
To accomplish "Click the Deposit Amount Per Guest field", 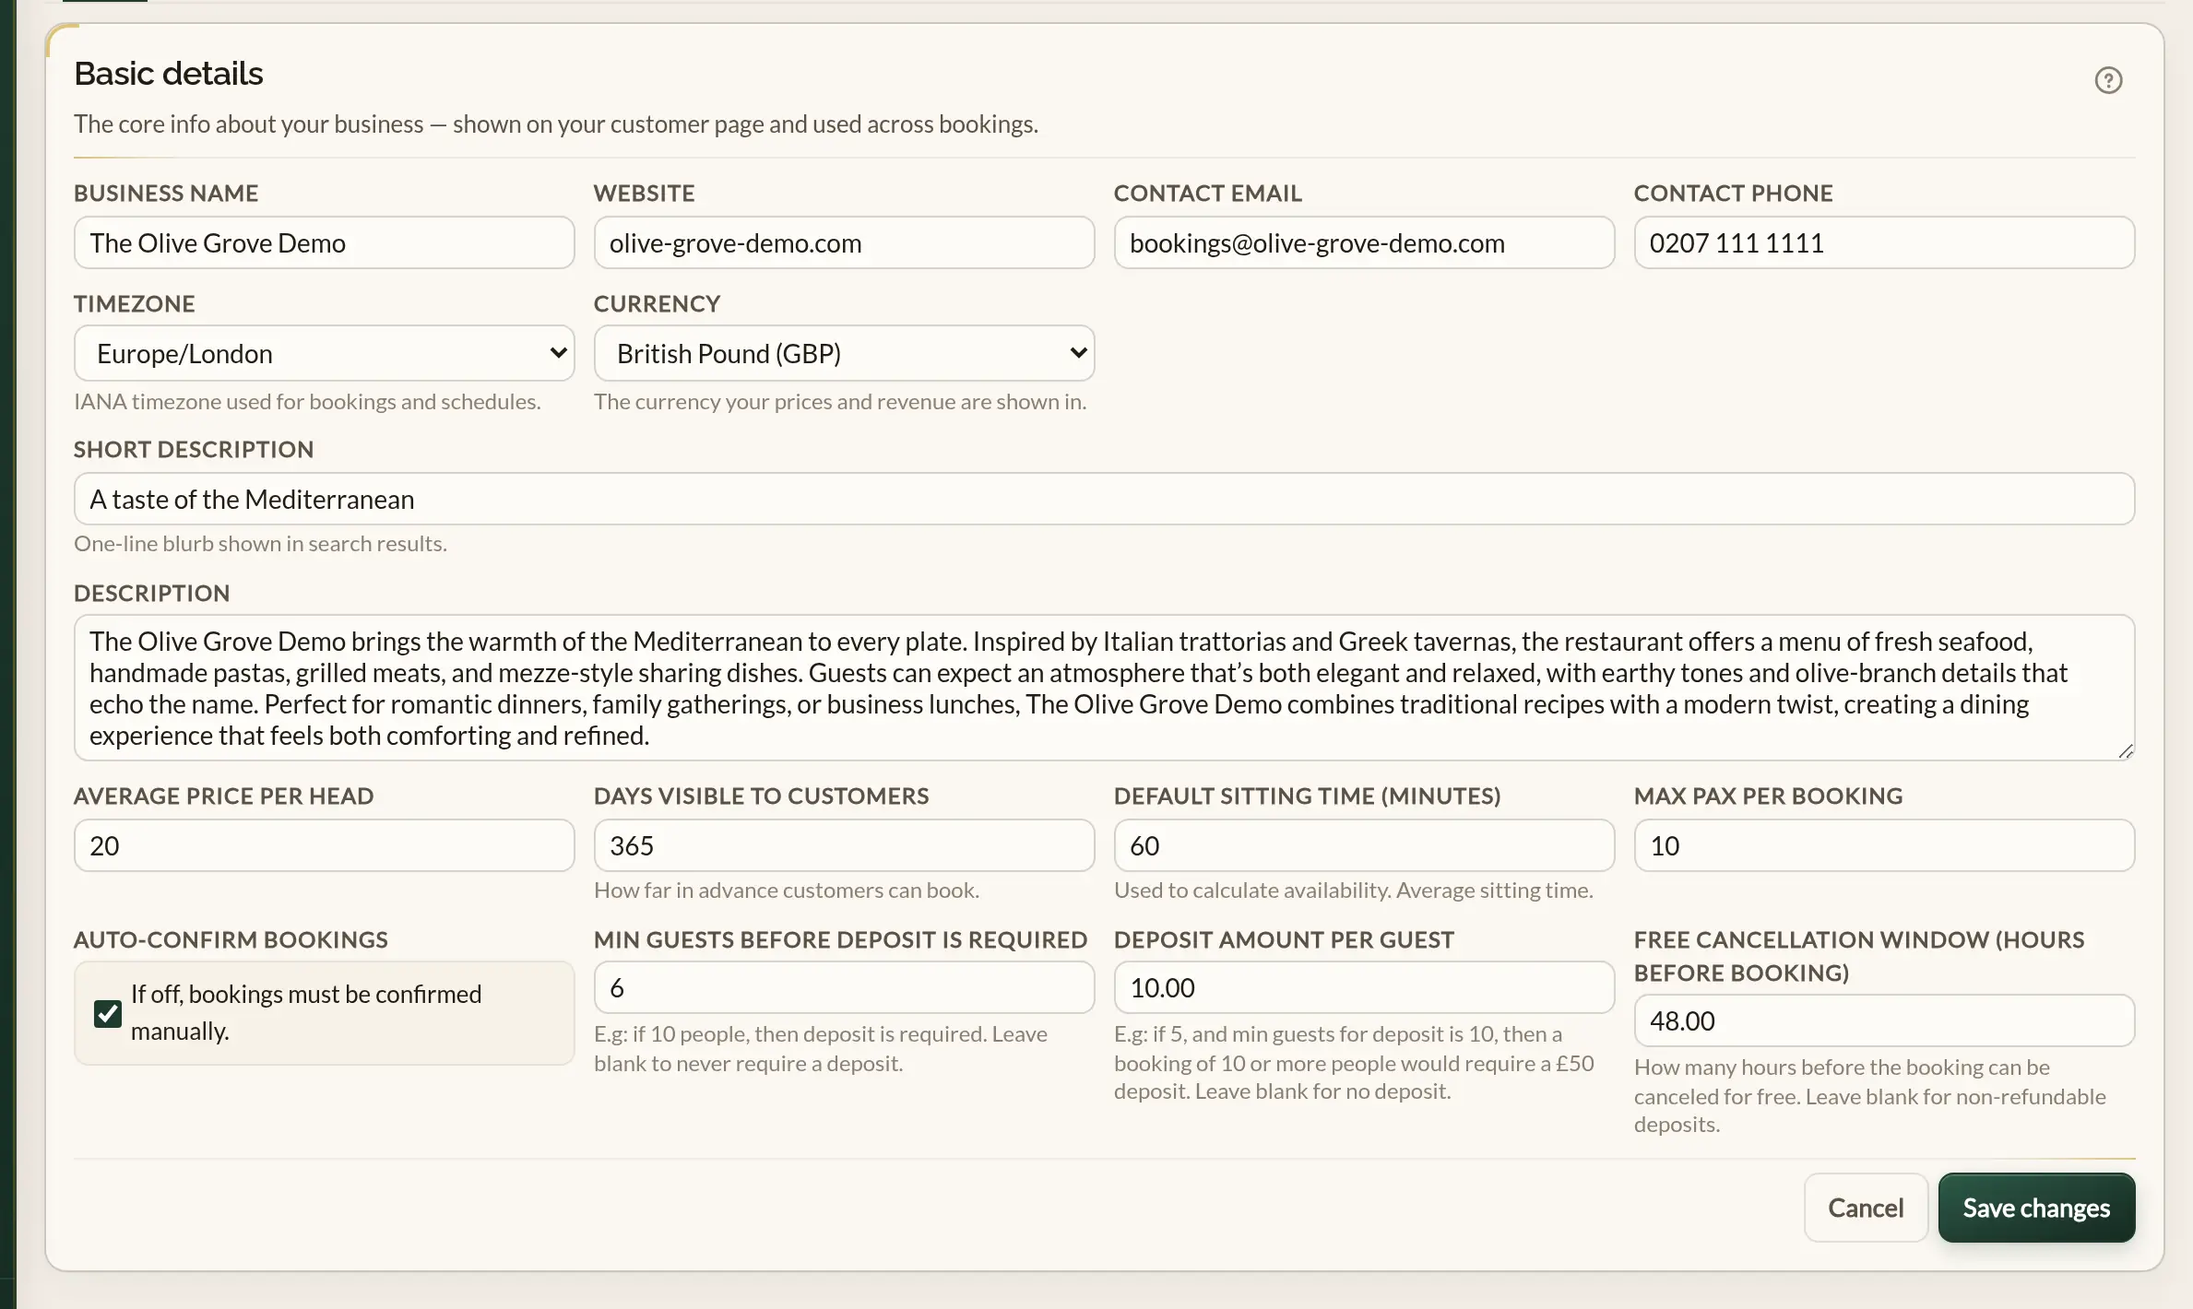I will (1364, 987).
